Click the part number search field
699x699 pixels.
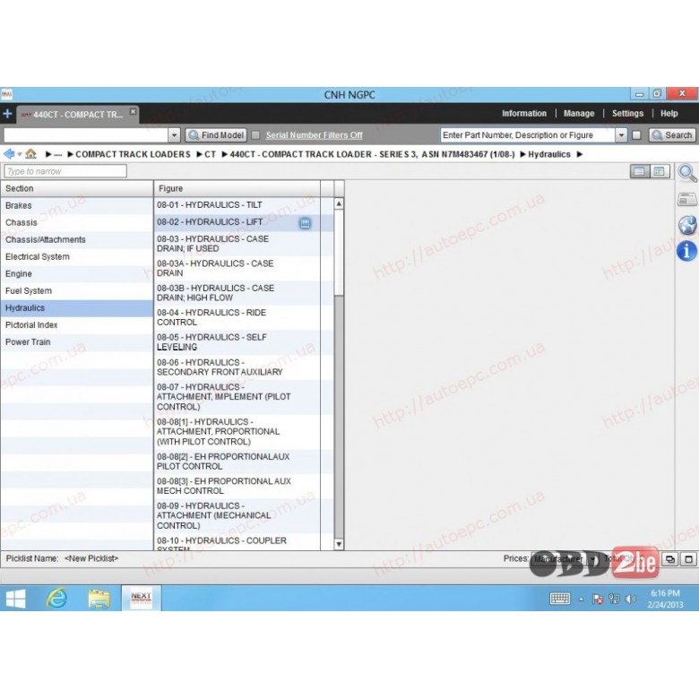pyautogui.click(x=528, y=135)
